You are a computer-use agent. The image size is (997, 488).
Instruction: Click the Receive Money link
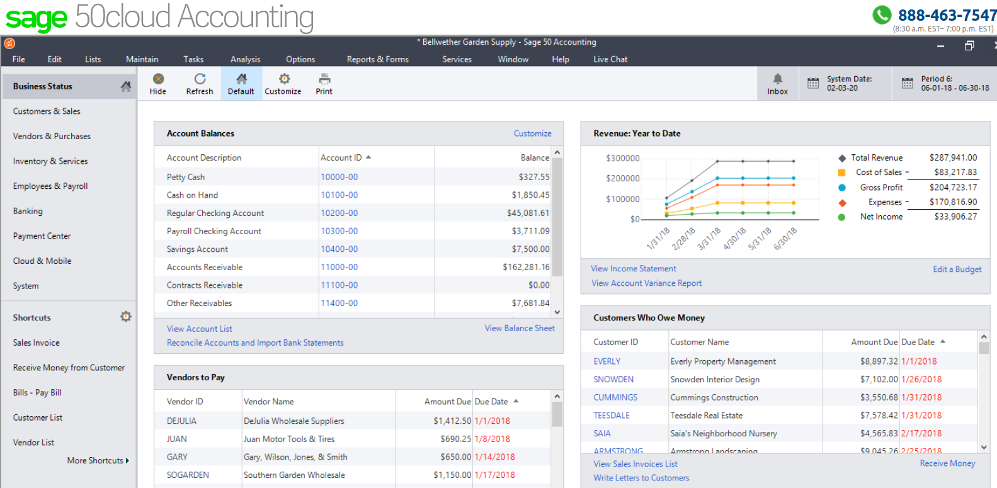pos(947,463)
